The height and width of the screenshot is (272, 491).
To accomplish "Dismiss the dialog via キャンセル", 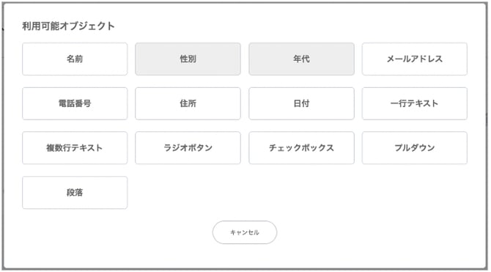I will 245,232.
